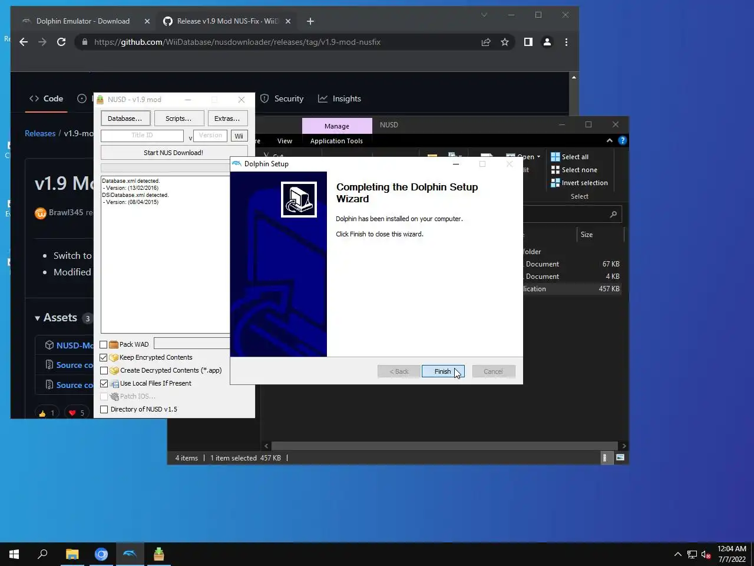Toggle Directory of NUSD v1.5 checkbox
754x566 pixels.
tap(104, 409)
